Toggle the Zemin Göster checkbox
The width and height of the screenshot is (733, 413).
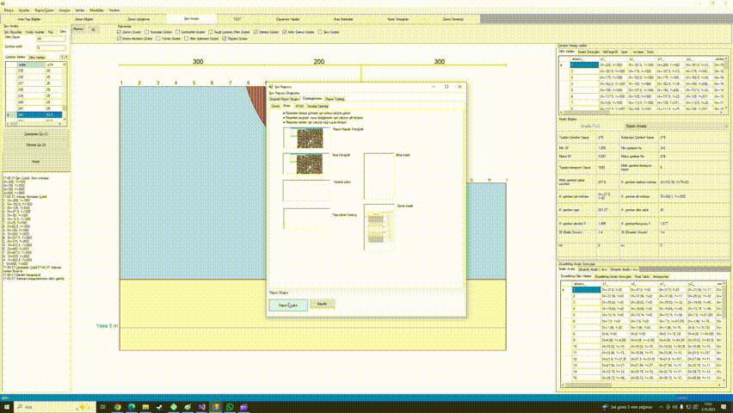120,32
